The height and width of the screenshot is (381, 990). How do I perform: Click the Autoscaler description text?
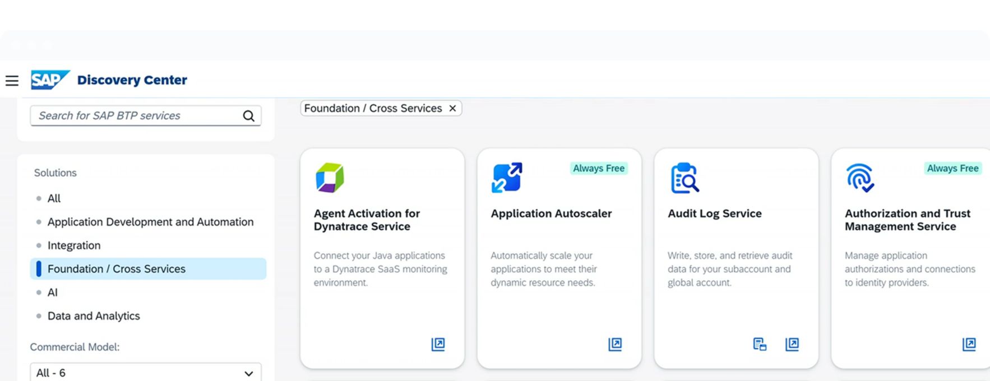[544, 269]
